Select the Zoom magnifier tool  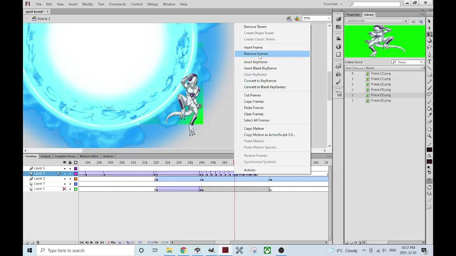[429, 136]
